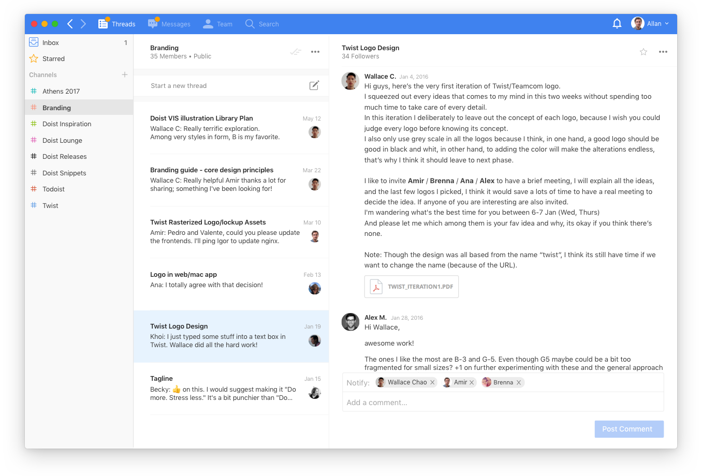Open notifications via the bell icon

(x=617, y=23)
